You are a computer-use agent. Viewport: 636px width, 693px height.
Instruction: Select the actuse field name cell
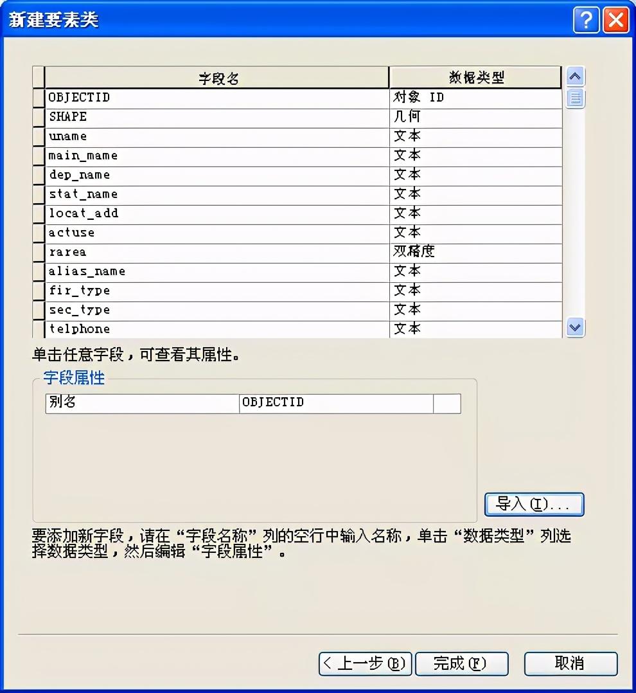pyautogui.click(x=217, y=234)
